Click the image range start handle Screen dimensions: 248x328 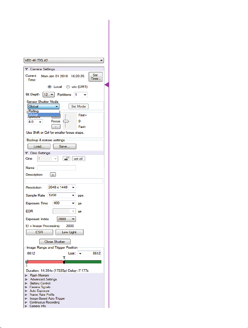[27, 262]
